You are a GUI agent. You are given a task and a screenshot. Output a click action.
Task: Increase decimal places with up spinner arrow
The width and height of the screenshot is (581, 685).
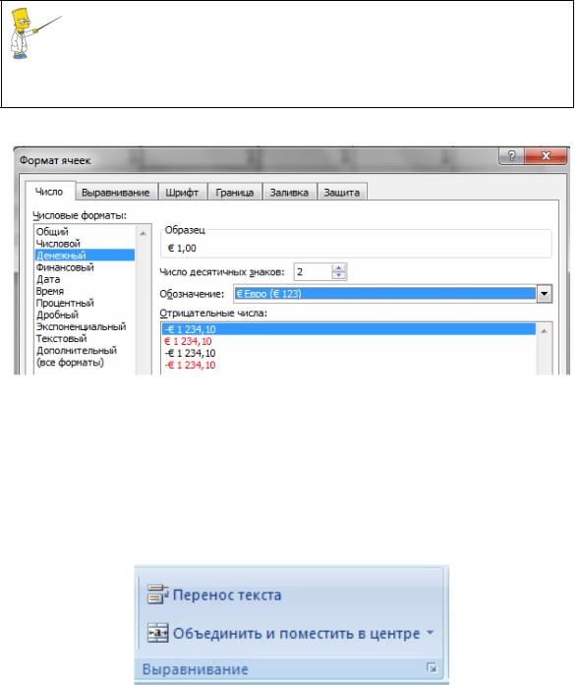tap(339, 267)
